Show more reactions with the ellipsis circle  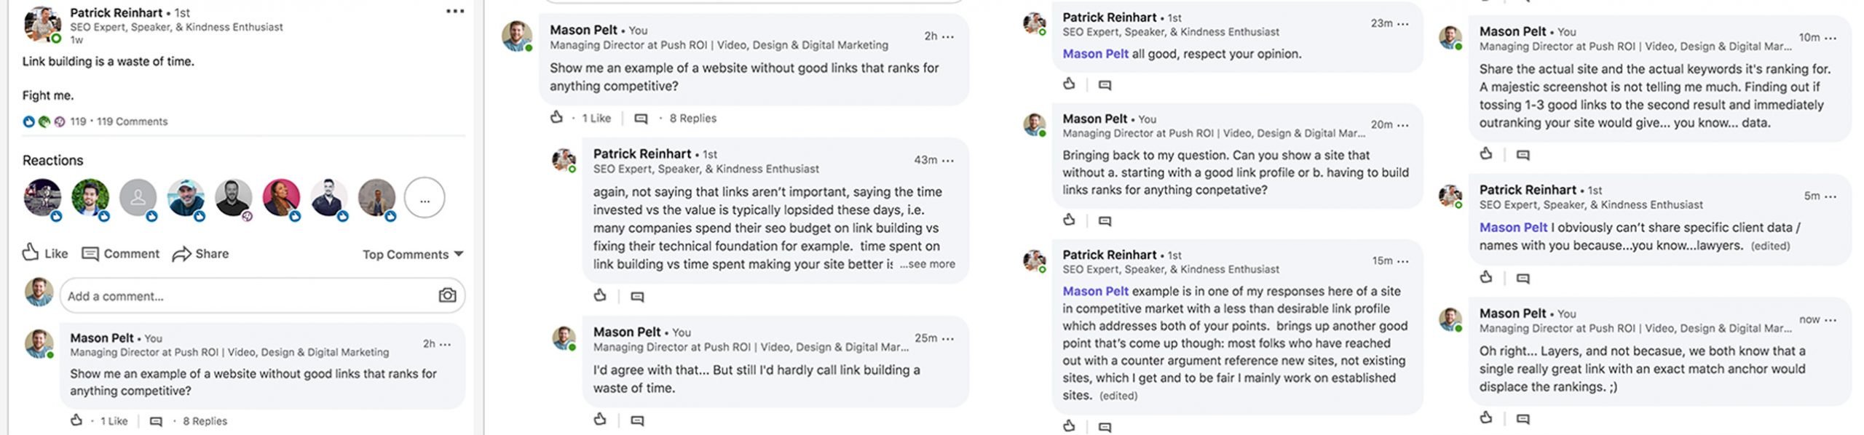(424, 198)
